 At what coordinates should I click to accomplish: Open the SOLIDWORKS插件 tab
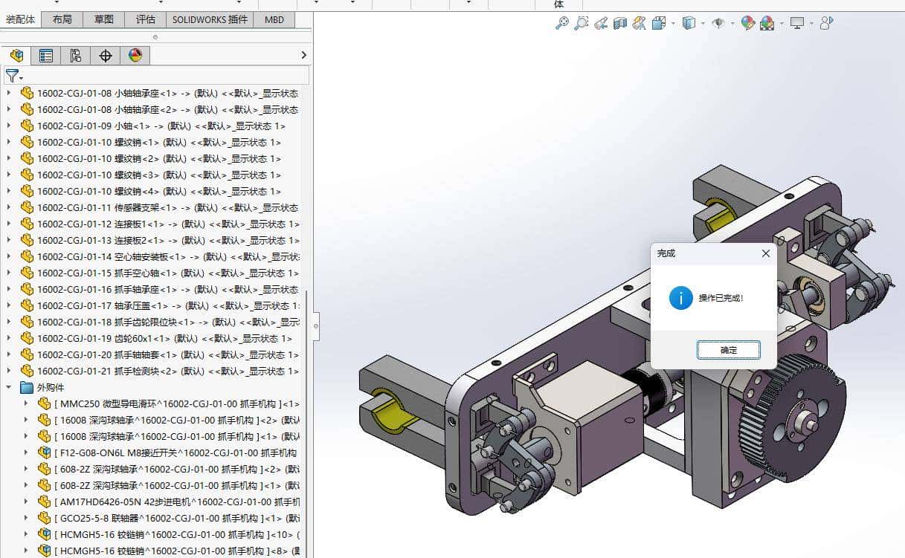pyautogui.click(x=209, y=19)
